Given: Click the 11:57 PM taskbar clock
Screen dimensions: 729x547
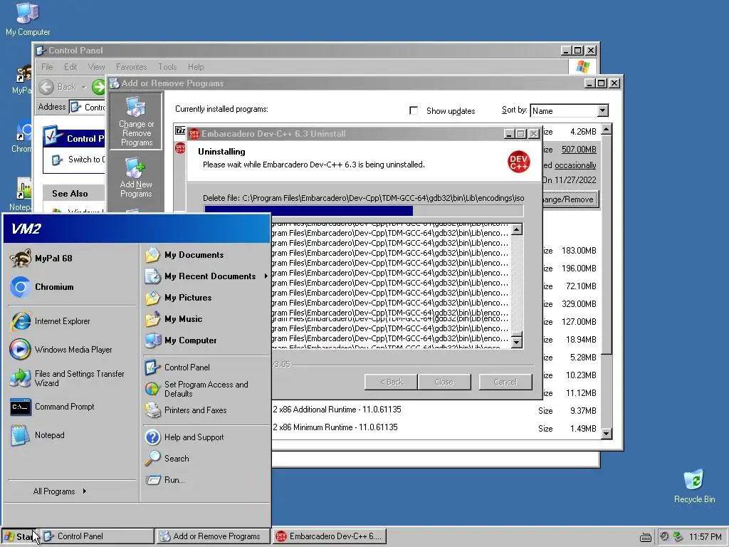Looking at the screenshot, I should tap(705, 537).
